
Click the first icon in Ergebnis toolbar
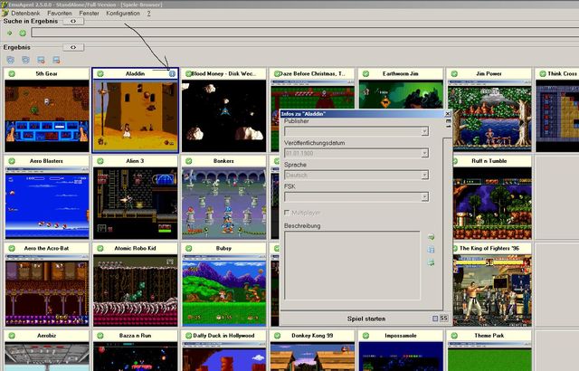point(11,60)
